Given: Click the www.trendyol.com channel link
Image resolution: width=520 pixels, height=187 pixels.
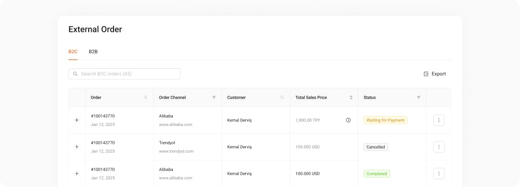Looking at the screenshot, I should (176, 151).
